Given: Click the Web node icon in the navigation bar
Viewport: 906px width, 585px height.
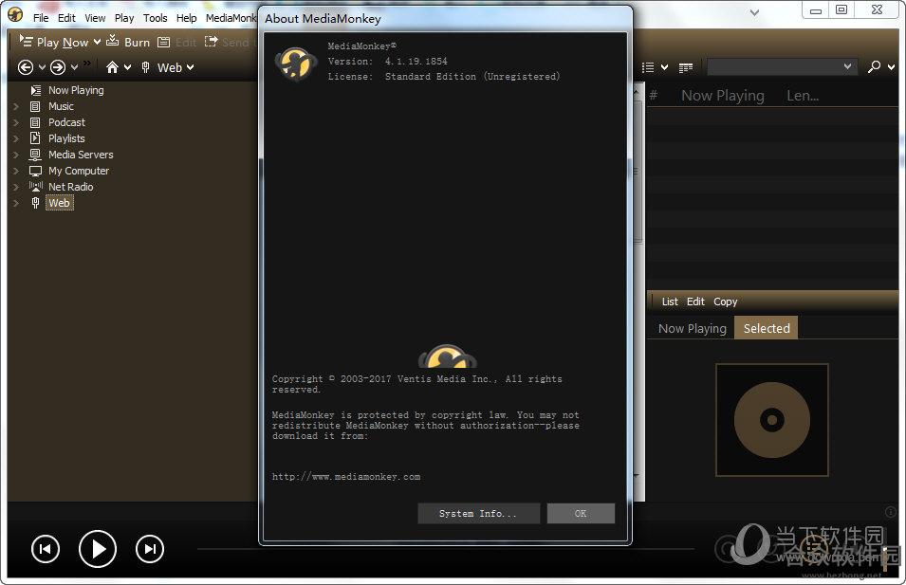Looking at the screenshot, I should pyautogui.click(x=145, y=67).
